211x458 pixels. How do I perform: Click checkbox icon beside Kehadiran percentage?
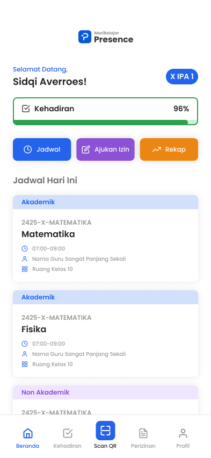26,109
